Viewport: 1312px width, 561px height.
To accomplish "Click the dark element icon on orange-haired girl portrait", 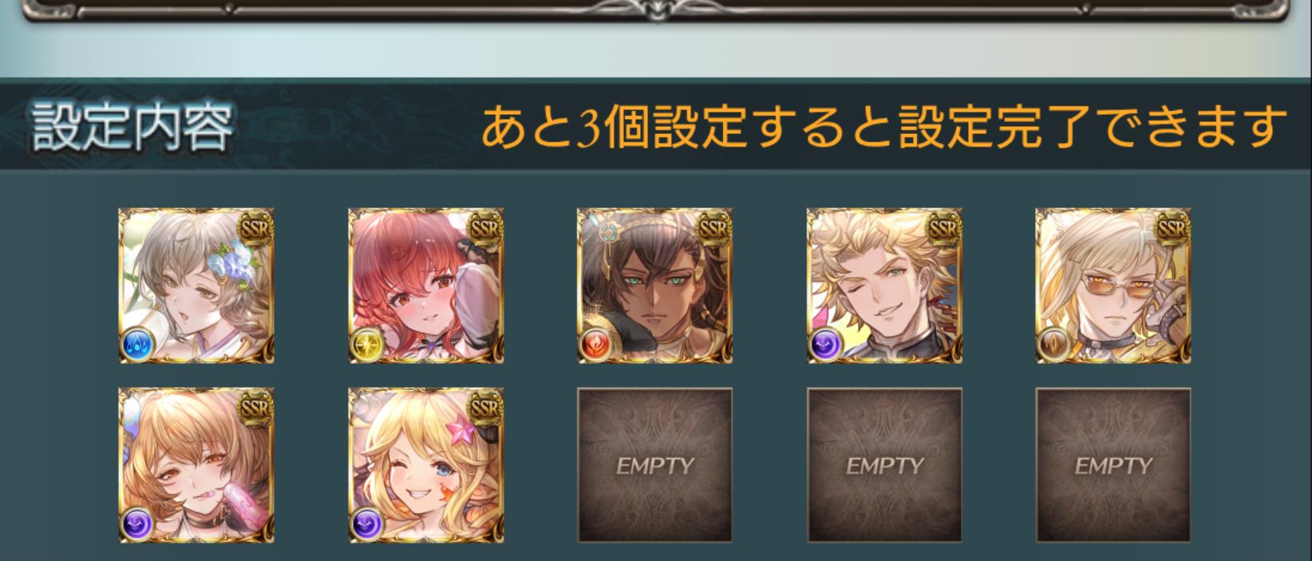I will (136, 525).
